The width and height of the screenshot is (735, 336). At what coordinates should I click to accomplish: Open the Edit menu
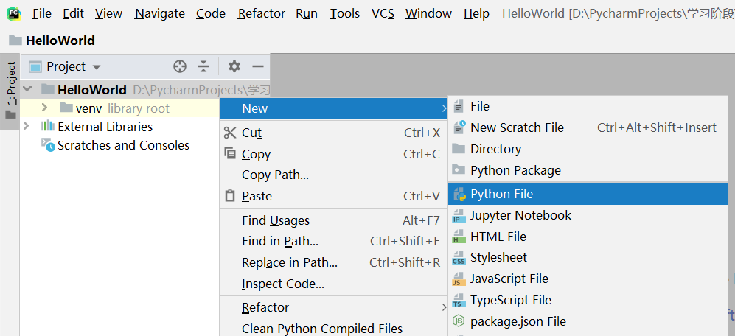click(x=73, y=13)
